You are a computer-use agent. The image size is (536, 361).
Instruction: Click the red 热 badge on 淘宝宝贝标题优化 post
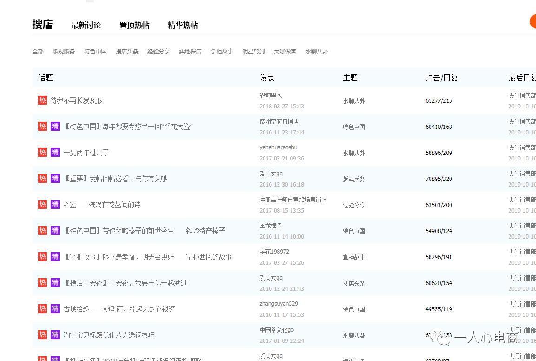point(42,334)
